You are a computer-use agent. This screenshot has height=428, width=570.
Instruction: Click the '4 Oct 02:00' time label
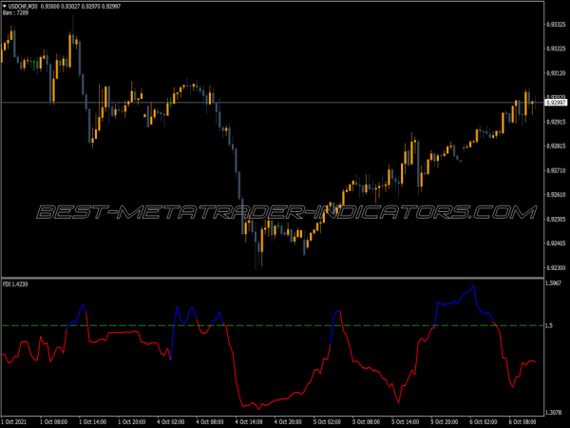(171, 421)
